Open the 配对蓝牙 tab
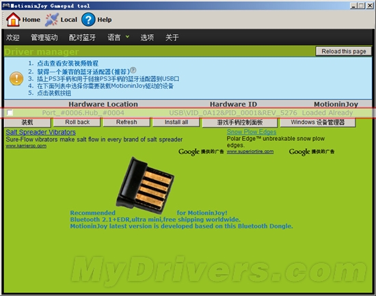Image resolution: width=376 pixels, height=296 pixels. (x=83, y=37)
